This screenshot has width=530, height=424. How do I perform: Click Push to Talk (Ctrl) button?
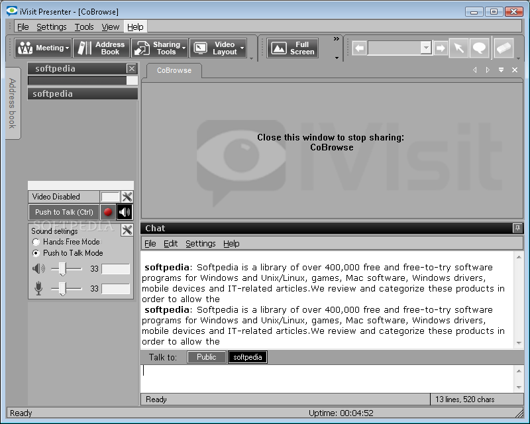click(64, 212)
